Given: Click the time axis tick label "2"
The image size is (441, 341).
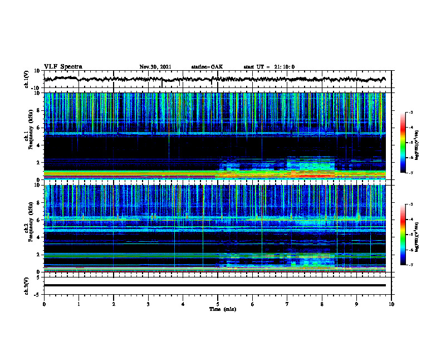Looking at the screenshot, I should [114, 304].
